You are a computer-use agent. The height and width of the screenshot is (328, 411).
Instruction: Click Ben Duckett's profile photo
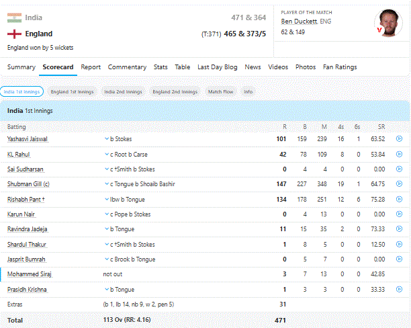pos(388,23)
